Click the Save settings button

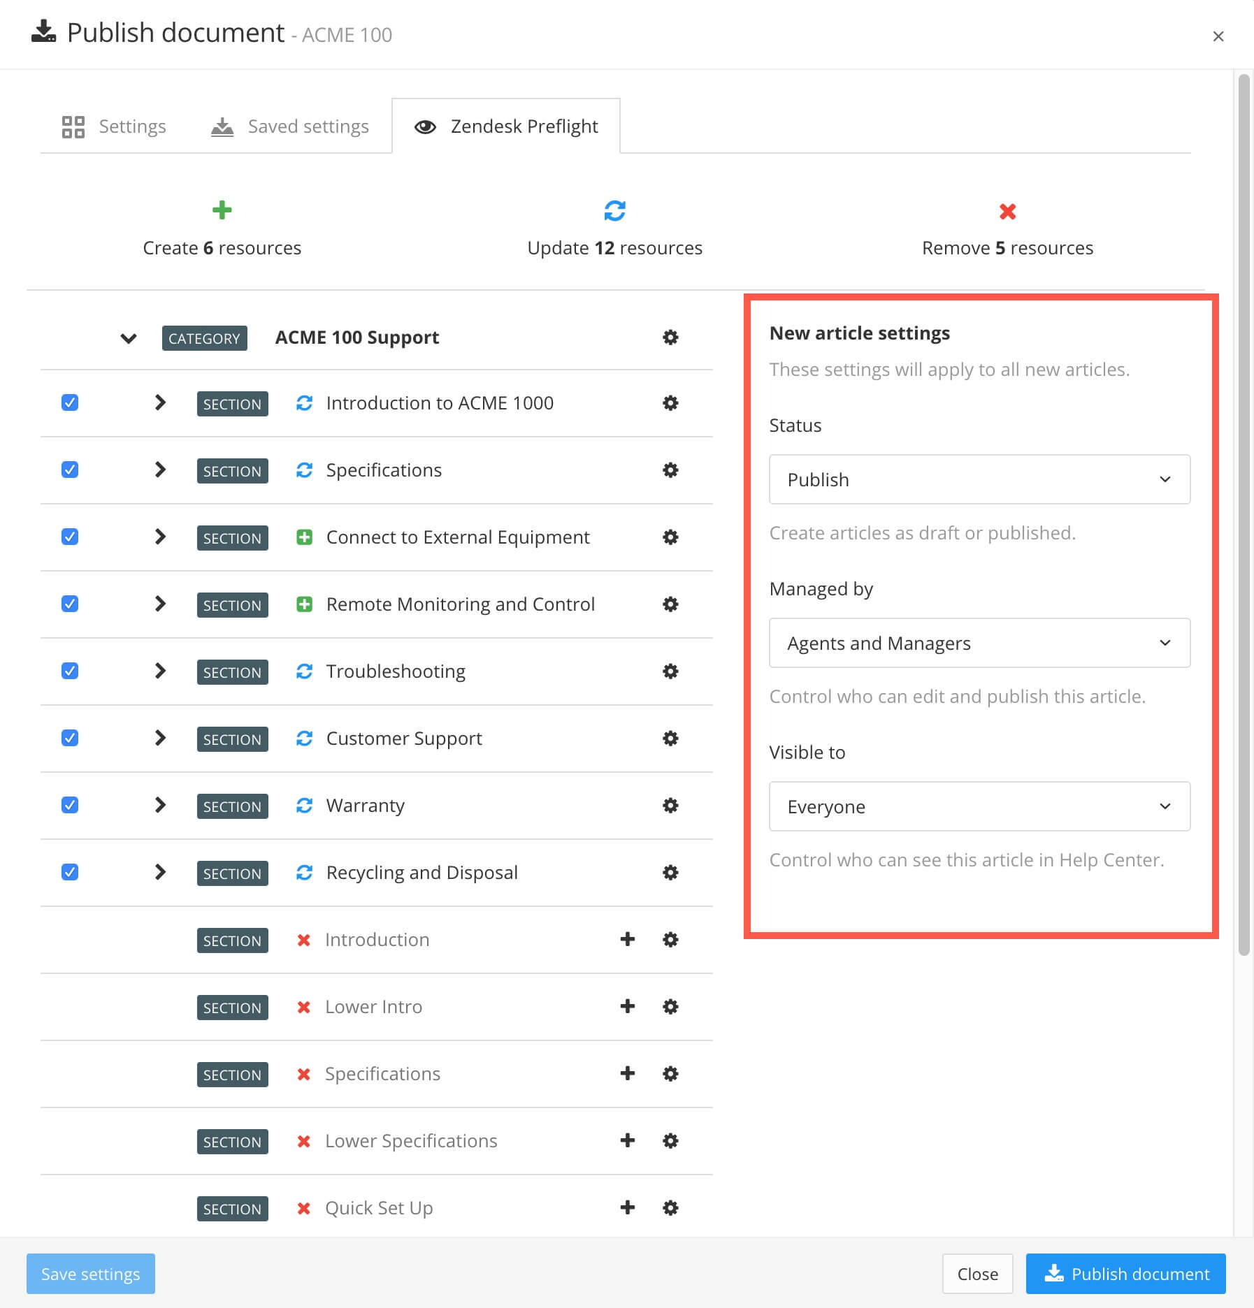click(90, 1274)
